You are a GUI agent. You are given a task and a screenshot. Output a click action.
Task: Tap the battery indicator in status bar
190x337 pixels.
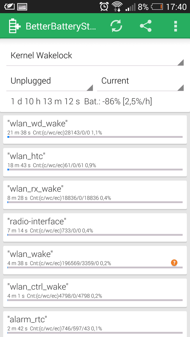coord(157,7)
